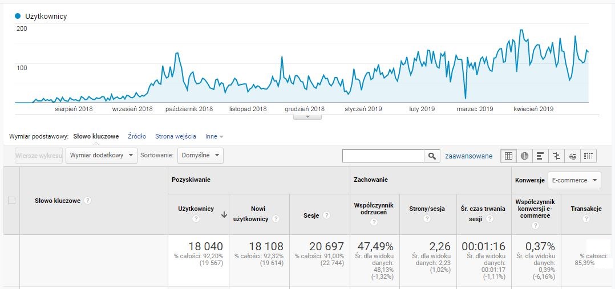The width and height of the screenshot is (615, 289).
Task: Sort by the Strony/sesja column header
Action: click(427, 209)
